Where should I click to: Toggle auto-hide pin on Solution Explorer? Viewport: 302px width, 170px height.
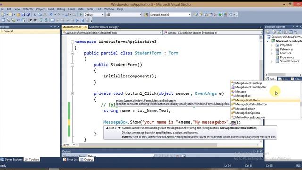point(297,26)
